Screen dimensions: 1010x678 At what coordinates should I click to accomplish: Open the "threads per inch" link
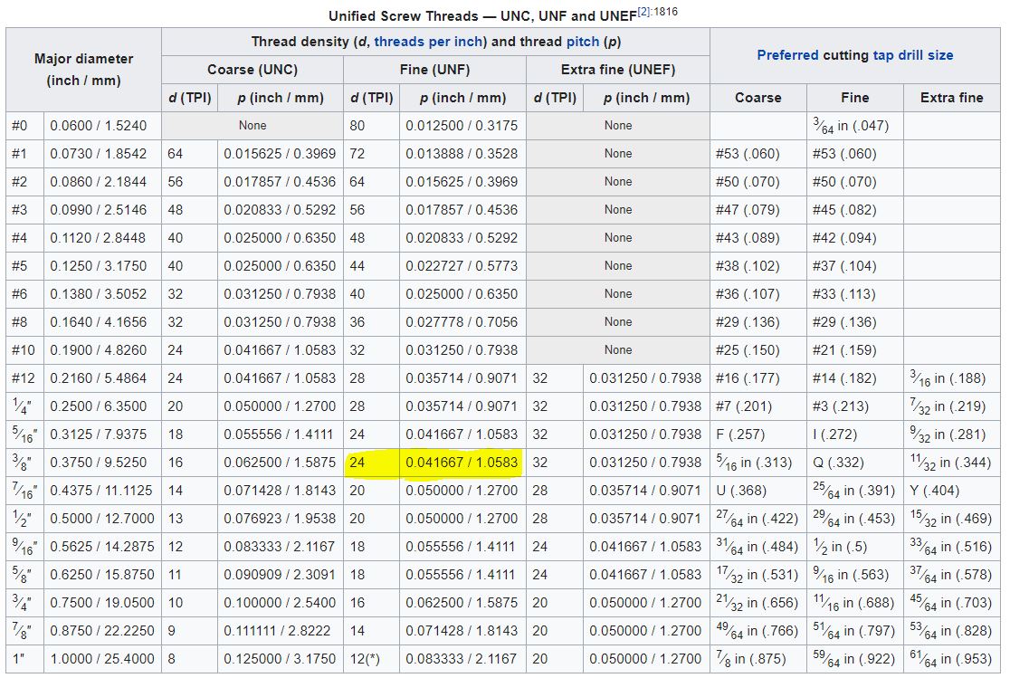[x=430, y=42]
